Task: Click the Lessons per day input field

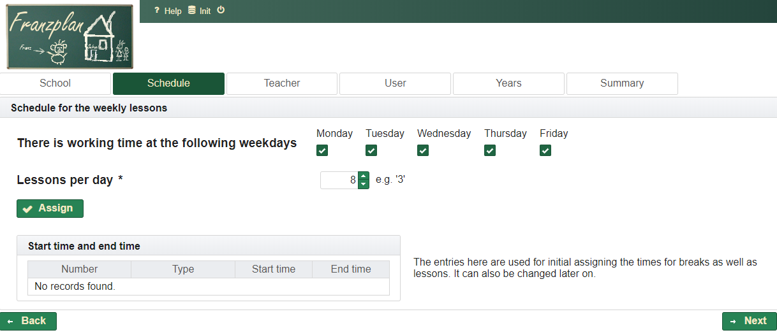Action: click(x=339, y=180)
